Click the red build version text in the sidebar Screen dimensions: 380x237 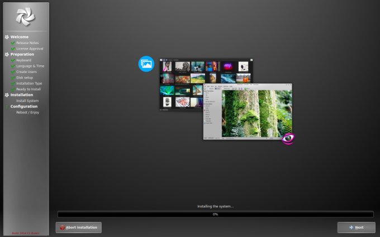pyautogui.click(x=26, y=233)
